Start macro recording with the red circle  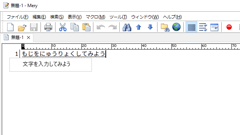[229, 27]
